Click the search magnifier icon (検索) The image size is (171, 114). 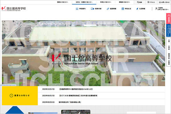pos(138,2)
